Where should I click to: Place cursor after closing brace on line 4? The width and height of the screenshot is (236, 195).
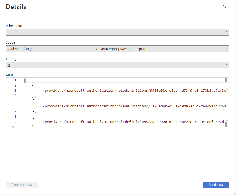pyautogui.click(x=36, y=96)
